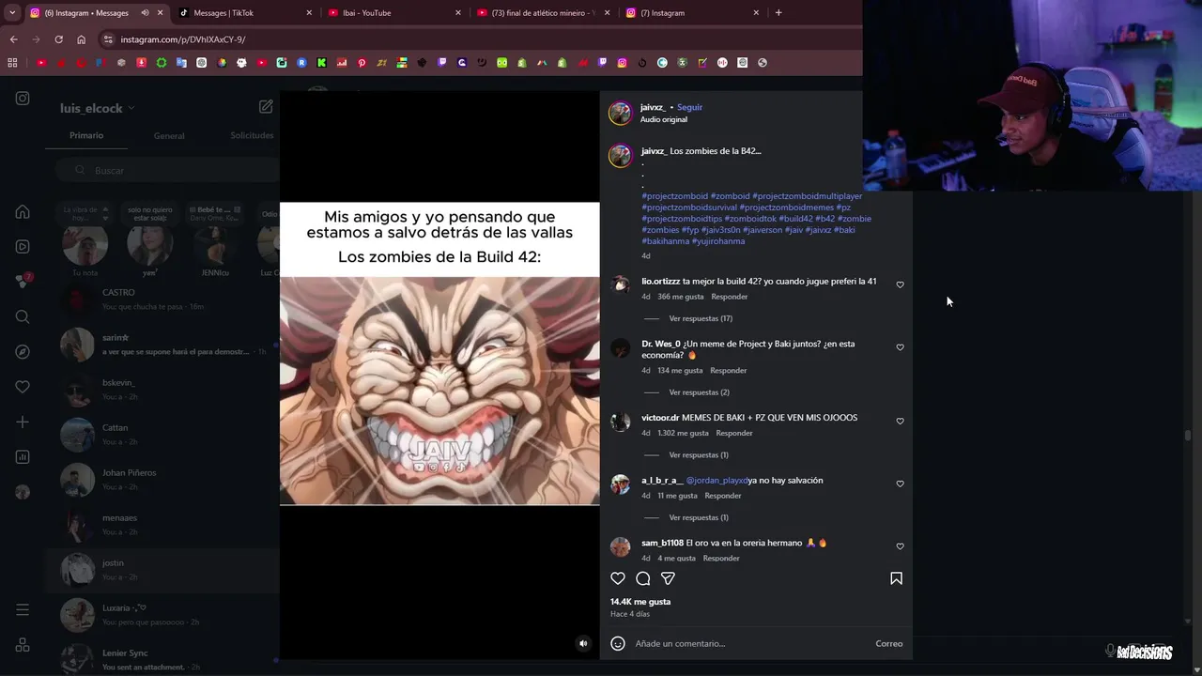Open the More hamburger menu in sidebar
The height and width of the screenshot is (676, 1202).
click(x=23, y=609)
